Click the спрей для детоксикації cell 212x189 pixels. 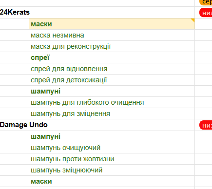(x=112, y=80)
